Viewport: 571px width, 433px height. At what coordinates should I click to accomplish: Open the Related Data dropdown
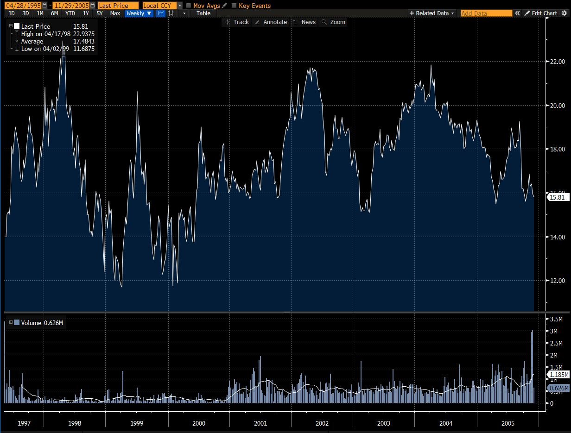coord(432,13)
